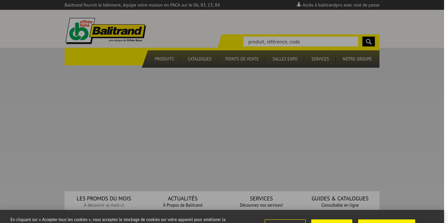Go to POINTS DE VENTE

pos(242,59)
